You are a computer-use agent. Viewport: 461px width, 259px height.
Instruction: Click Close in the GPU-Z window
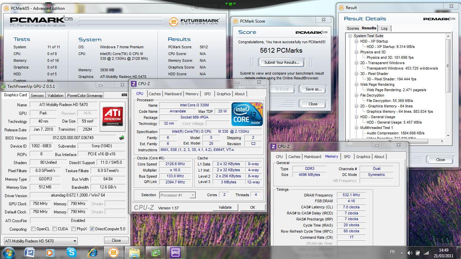pyautogui.click(x=116, y=240)
